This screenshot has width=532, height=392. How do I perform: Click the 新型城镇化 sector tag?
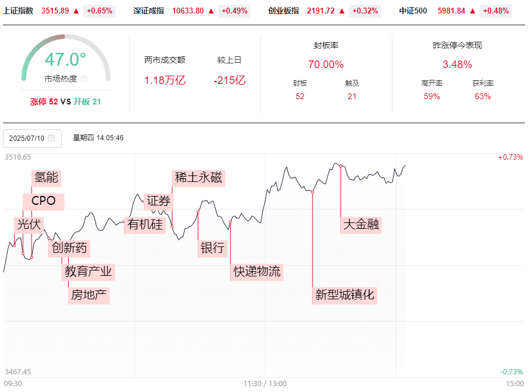pos(345,295)
